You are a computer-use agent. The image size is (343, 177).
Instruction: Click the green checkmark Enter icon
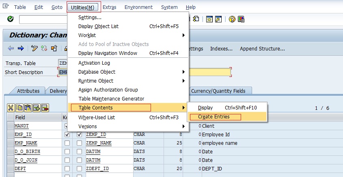(x=11, y=19)
